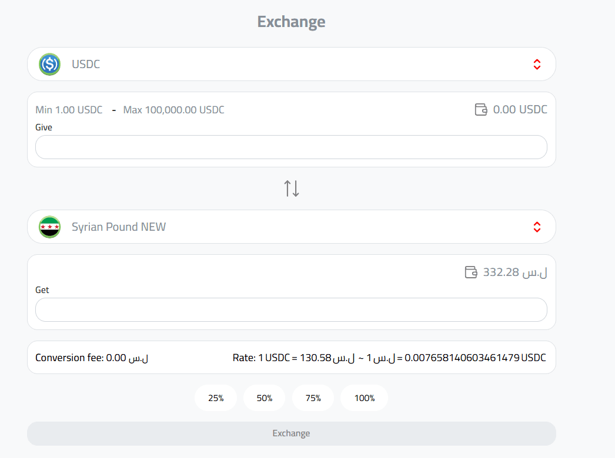The width and height of the screenshot is (615, 458).
Task: Click the Syrian Pound flag icon
Action: click(x=49, y=227)
